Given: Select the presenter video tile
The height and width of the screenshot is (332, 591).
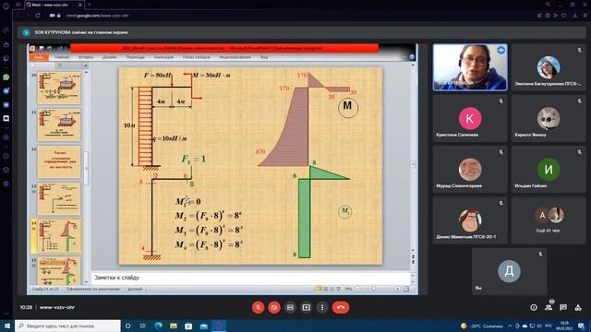Looking at the screenshot, I should [470, 67].
